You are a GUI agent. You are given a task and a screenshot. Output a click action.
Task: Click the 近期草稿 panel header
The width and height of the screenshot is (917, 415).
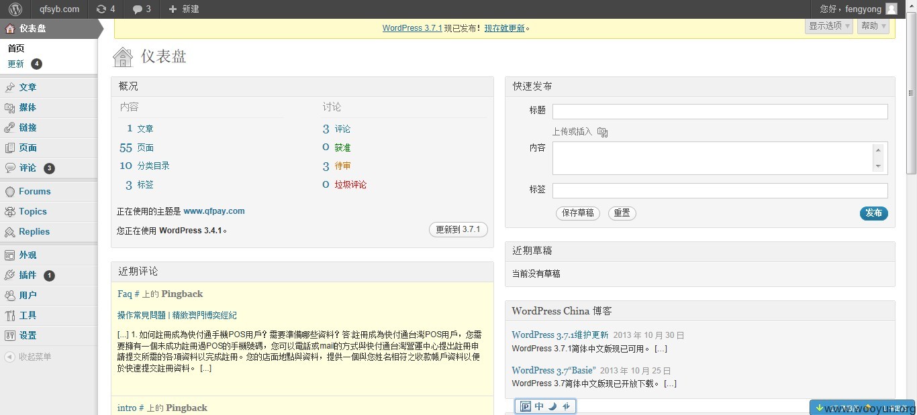(700, 251)
